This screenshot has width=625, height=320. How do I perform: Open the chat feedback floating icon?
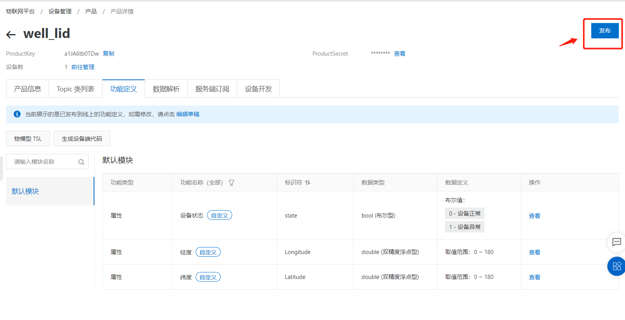(617, 242)
